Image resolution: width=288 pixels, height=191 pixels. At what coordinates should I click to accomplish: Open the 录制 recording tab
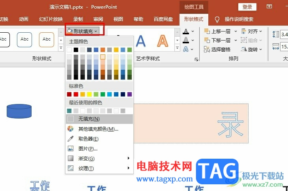(x=78, y=19)
